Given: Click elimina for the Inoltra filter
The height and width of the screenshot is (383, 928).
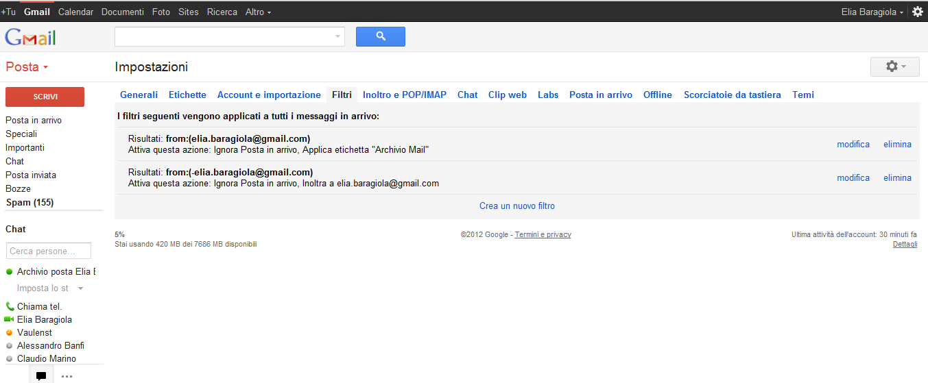Looking at the screenshot, I should 897,177.
